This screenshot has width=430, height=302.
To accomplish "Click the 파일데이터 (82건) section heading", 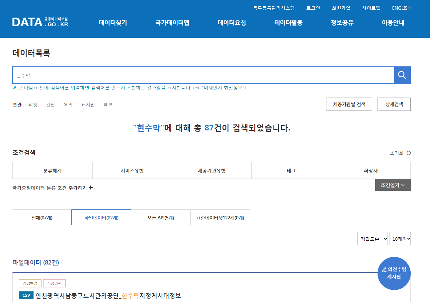I will pos(36,263).
